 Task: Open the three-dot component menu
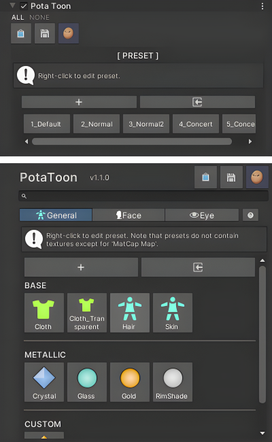(262, 6)
